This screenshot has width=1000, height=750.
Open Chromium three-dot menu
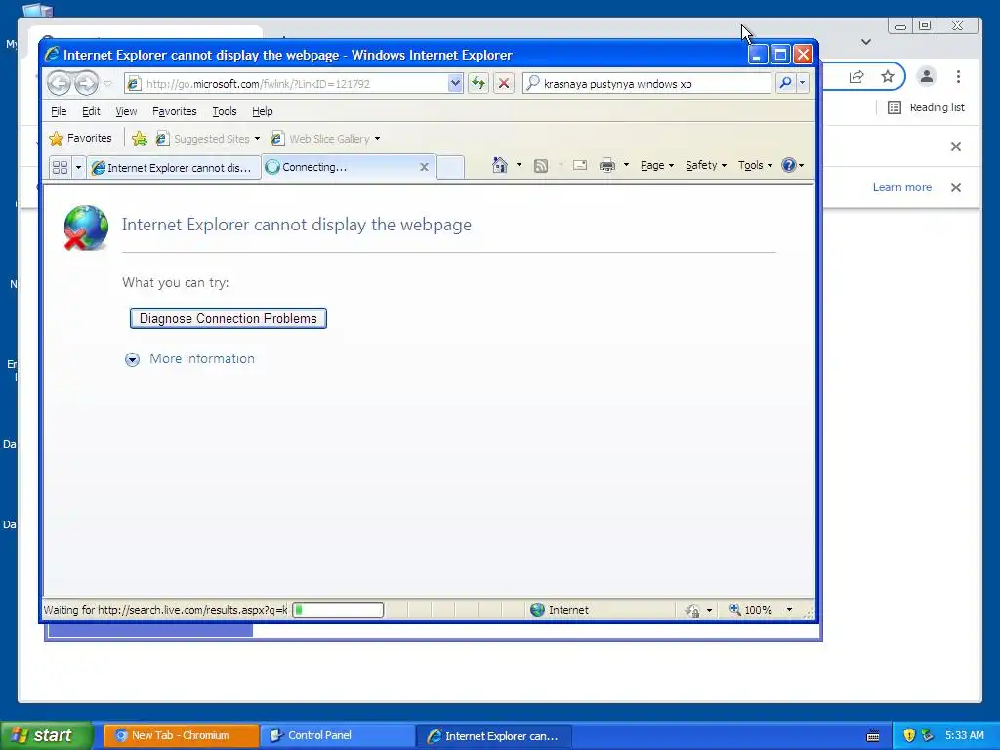959,77
